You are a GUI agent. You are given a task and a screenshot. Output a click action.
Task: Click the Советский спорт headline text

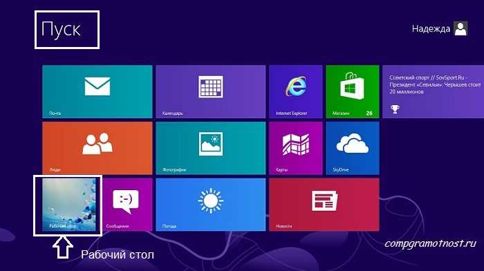click(435, 84)
